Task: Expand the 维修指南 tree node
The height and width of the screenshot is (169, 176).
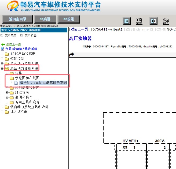Action: tap(7, 93)
